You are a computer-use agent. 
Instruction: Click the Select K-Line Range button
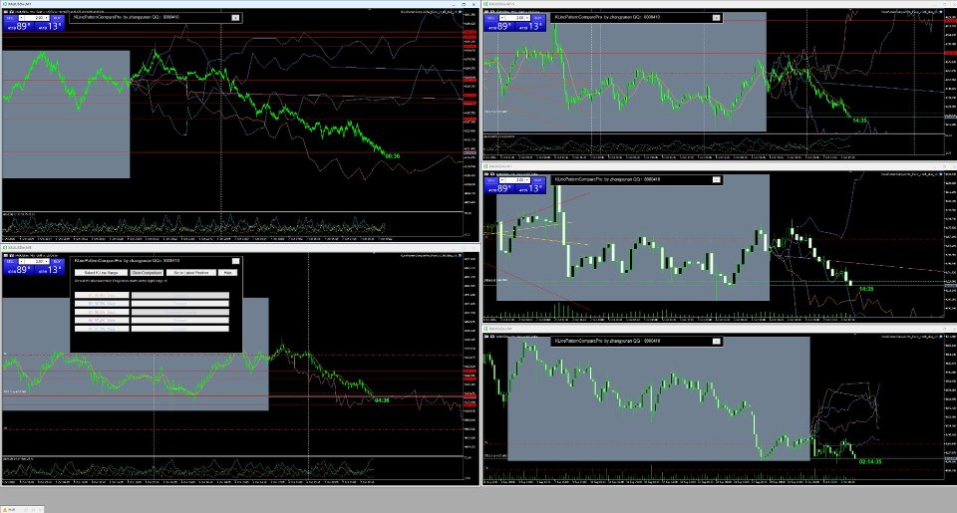coord(102,273)
